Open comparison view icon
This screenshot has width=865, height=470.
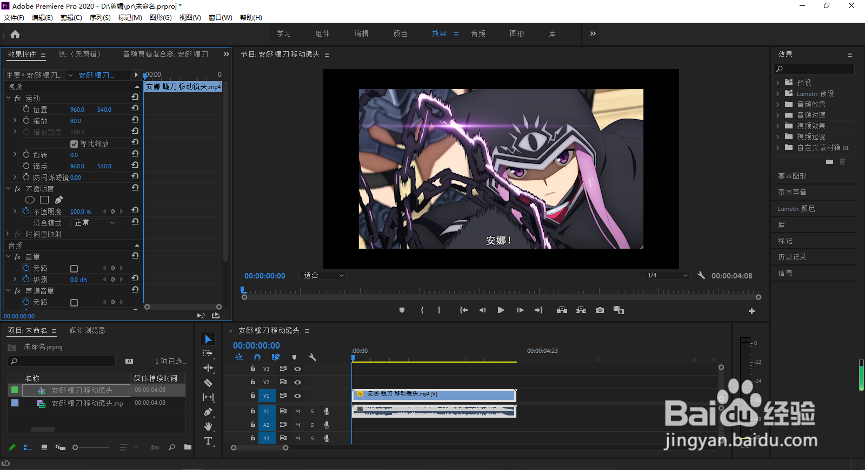[x=618, y=310]
